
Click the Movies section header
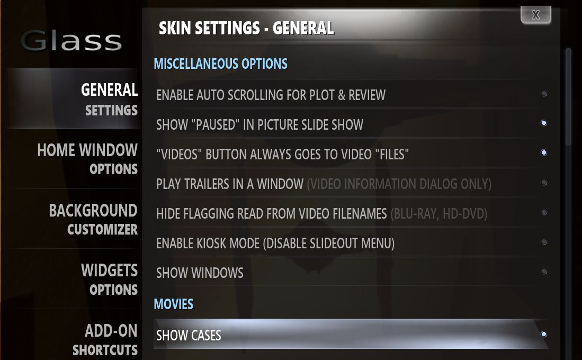coord(173,304)
